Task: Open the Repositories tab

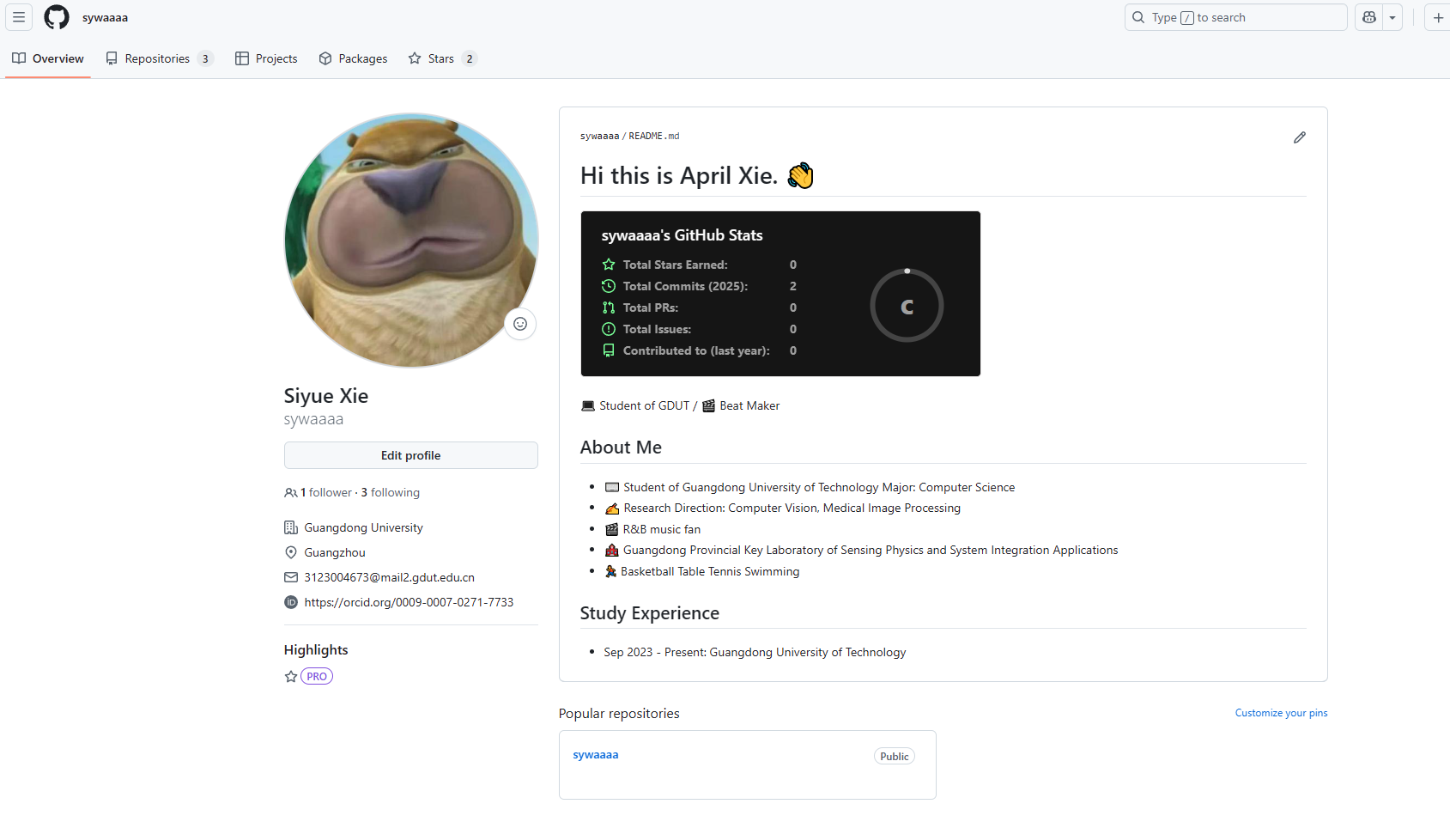Action: (159, 58)
